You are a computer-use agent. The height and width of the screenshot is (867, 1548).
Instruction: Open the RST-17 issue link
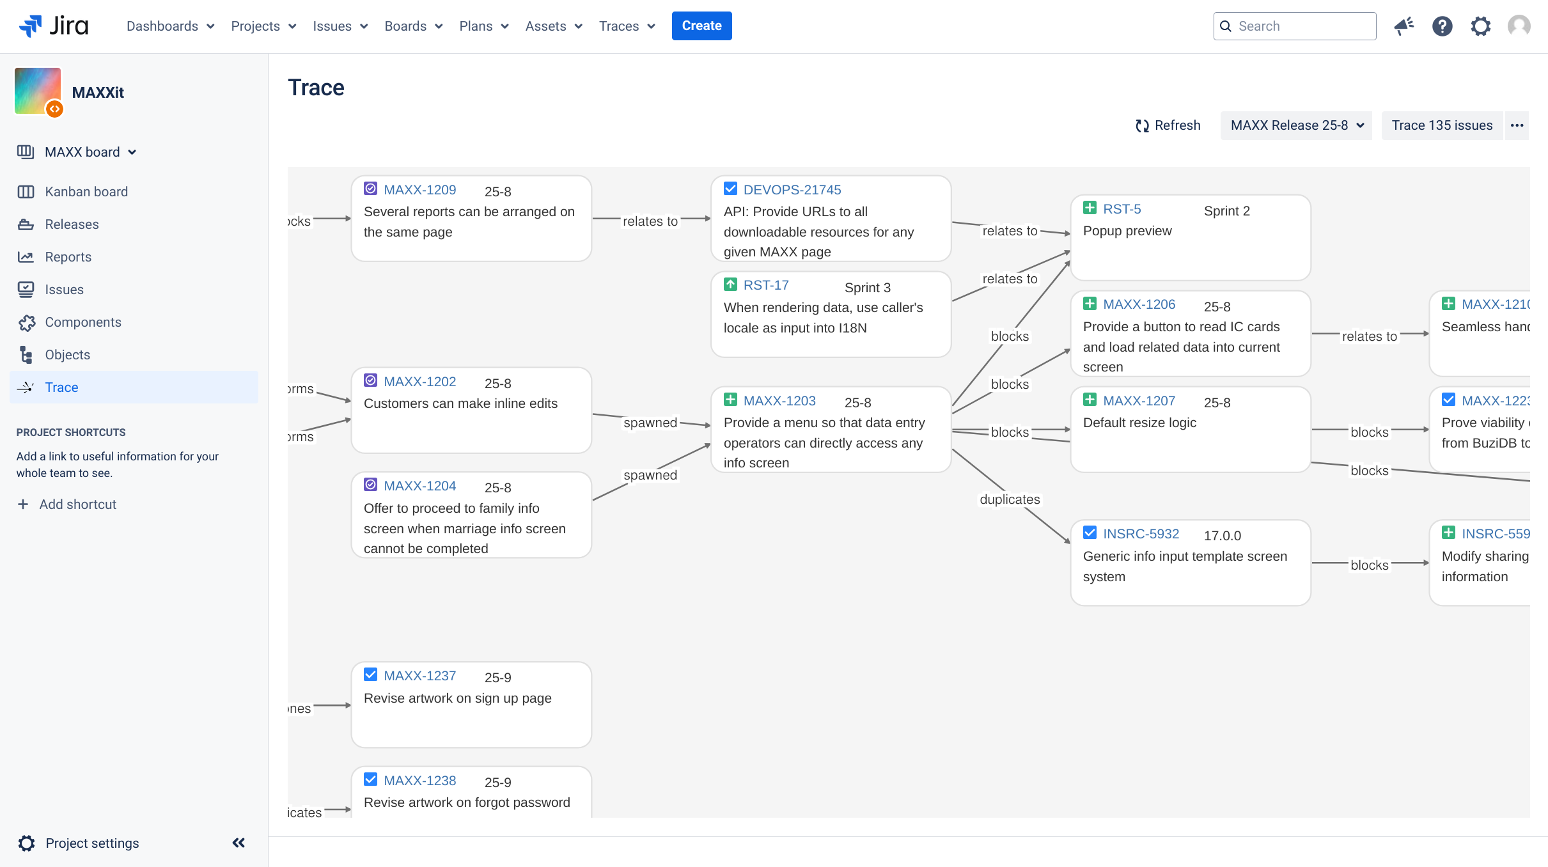pos(766,285)
